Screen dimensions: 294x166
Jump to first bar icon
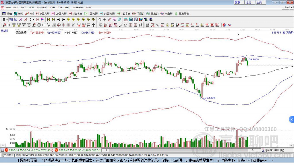coord(48,20)
